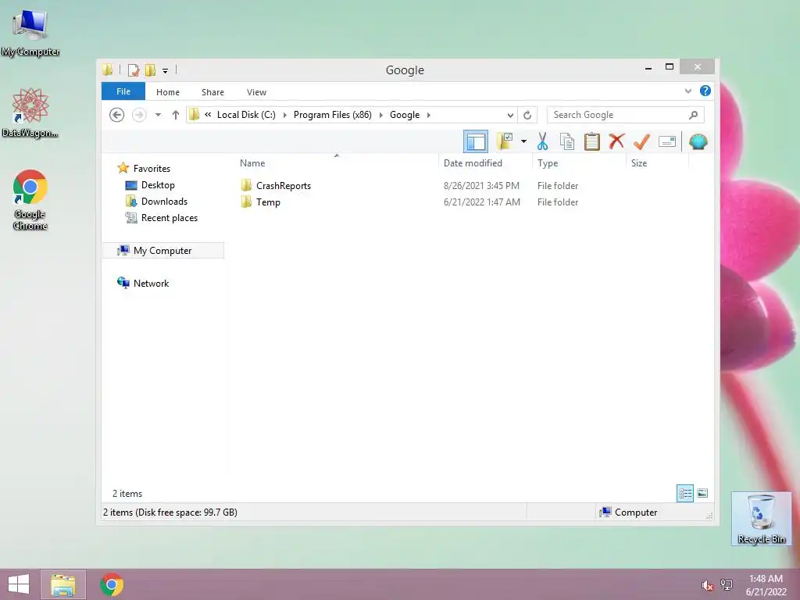Image resolution: width=800 pixels, height=600 pixels.
Task: Switch to Large icons view button
Action: pos(702,493)
